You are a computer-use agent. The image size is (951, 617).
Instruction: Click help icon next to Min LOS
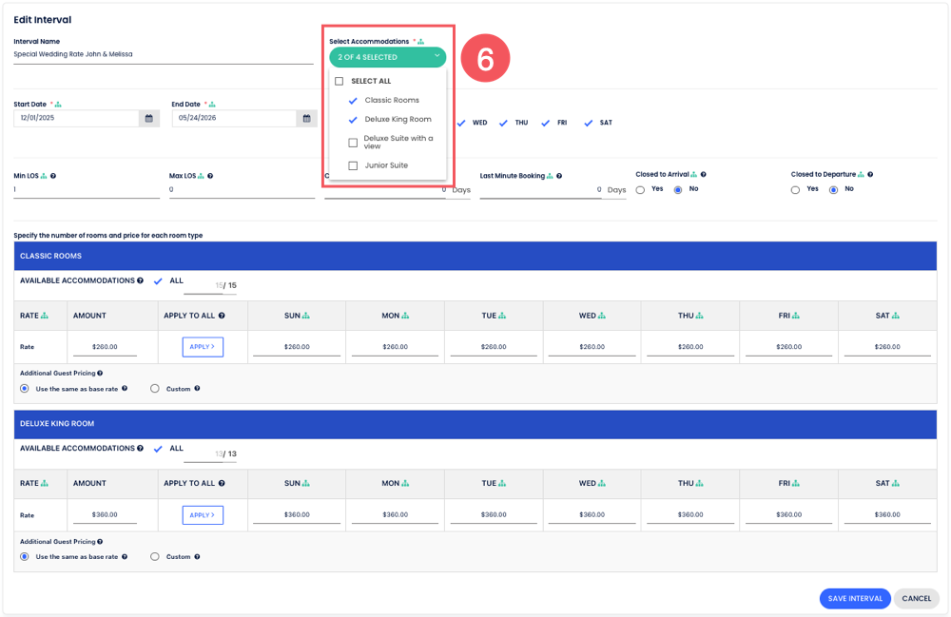(53, 176)
